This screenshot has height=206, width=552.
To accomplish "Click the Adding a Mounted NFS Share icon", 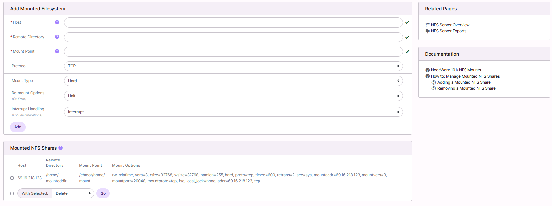I will click(434, 83).
